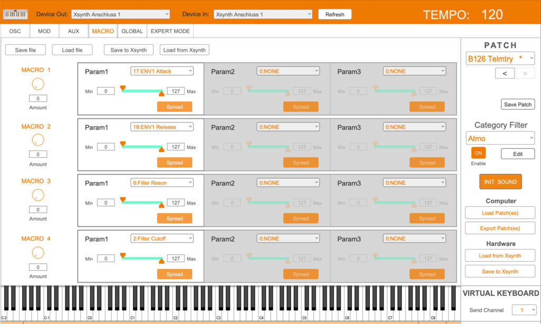Click the Save Patch button
The height and width of the screenshot is (324, 541).
pyautogui.click(x=518, y=104)
